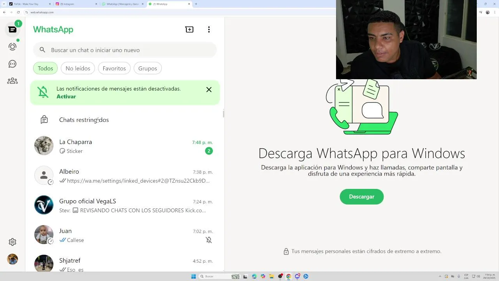
Task: Click the end-to-end encryption notice text
Action: tap(366, 251)
